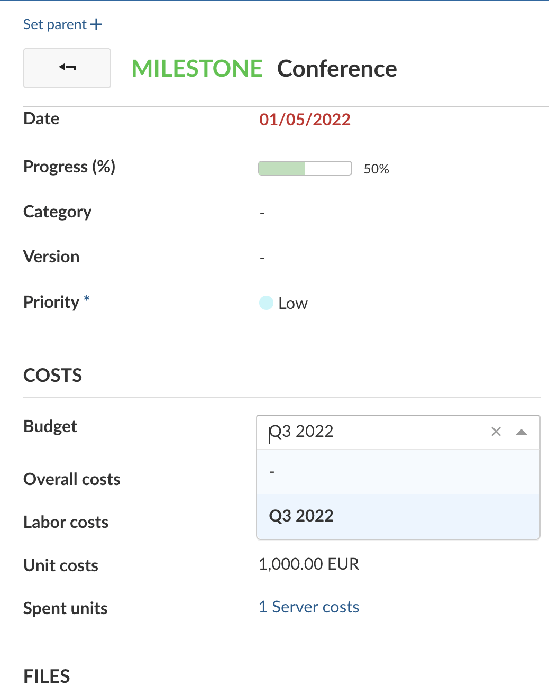Click the blue Low priority indicator dot

266,303
